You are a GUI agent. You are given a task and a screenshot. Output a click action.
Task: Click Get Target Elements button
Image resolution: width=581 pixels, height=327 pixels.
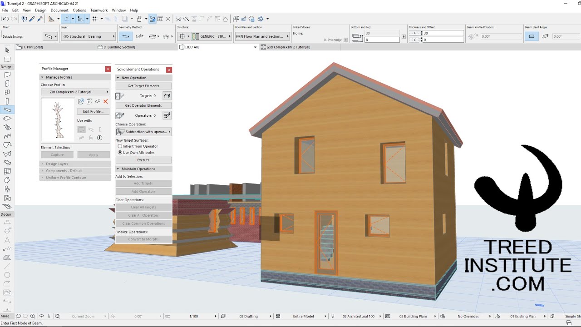[143, 86]
